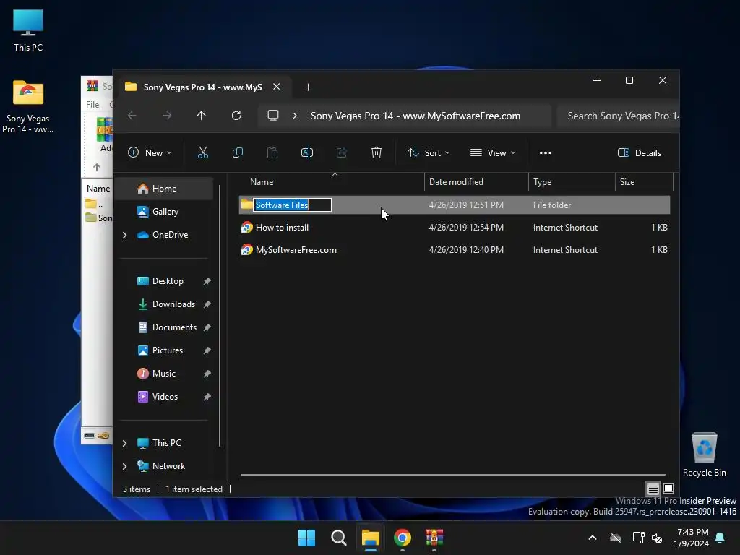Open the New dropdown menu

[150, 152]
